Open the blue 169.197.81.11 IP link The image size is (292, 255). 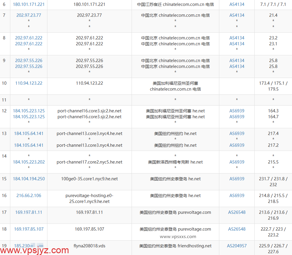coord(29,212)
